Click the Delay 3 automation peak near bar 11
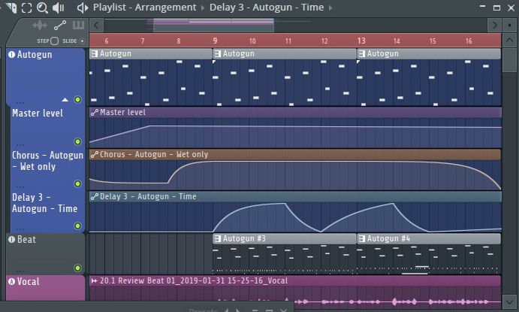 [285, 203]
